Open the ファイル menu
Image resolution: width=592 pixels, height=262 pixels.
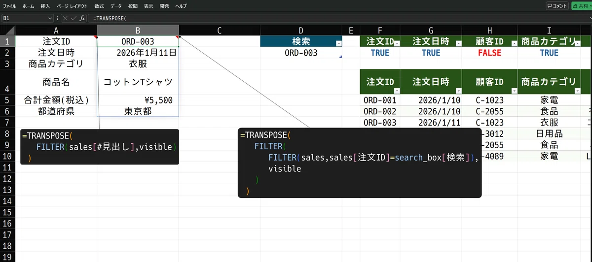(10, 6)
